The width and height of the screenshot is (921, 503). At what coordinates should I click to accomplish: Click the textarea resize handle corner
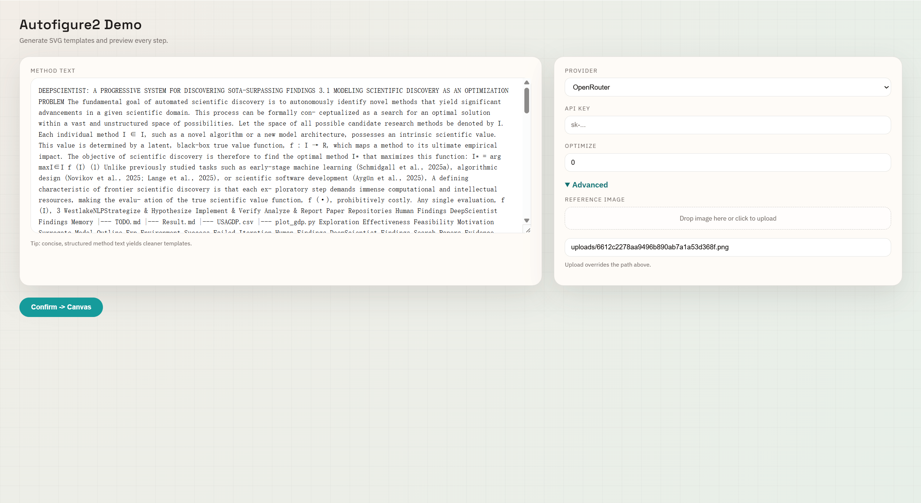coord(528,230)
